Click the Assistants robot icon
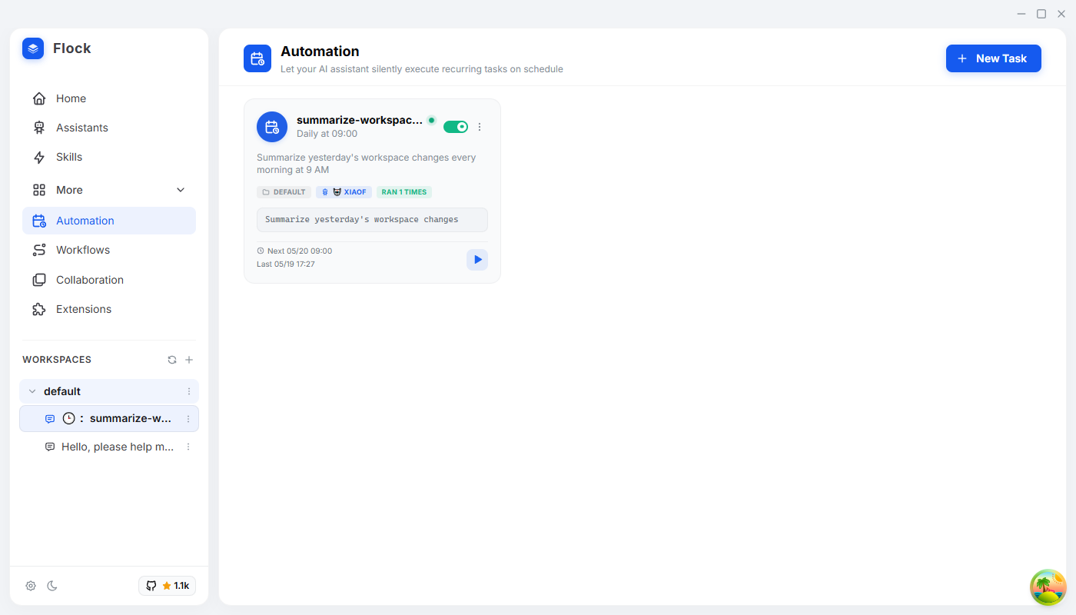This screenshot has width=1076, height=615. point(39,128)
